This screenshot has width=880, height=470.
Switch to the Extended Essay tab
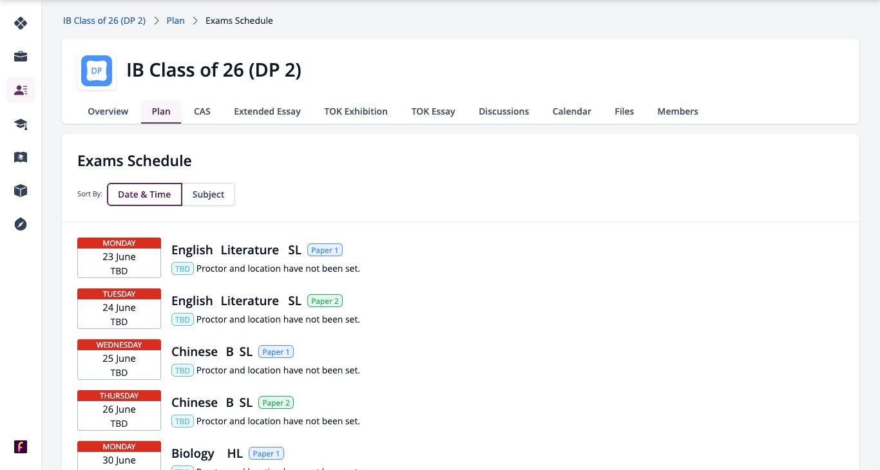pos(267,111)
